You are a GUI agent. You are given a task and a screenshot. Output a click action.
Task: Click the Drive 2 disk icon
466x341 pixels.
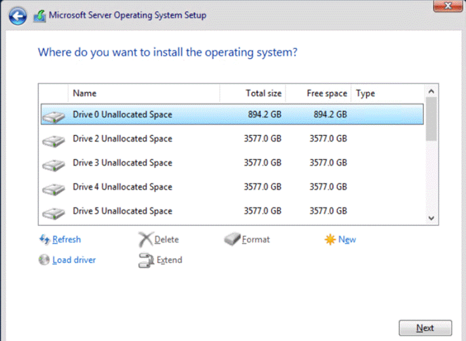pyautogui.click(x=53, y=141)
